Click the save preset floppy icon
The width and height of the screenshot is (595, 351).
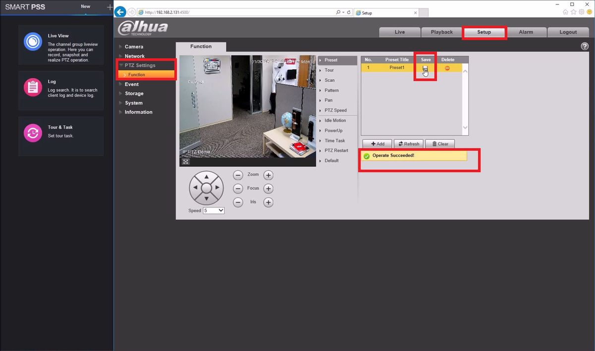(425, 68)
